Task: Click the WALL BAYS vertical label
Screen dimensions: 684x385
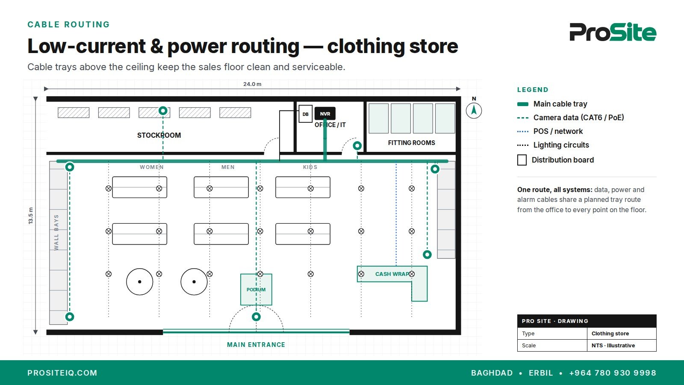Action: pos(56,232)
